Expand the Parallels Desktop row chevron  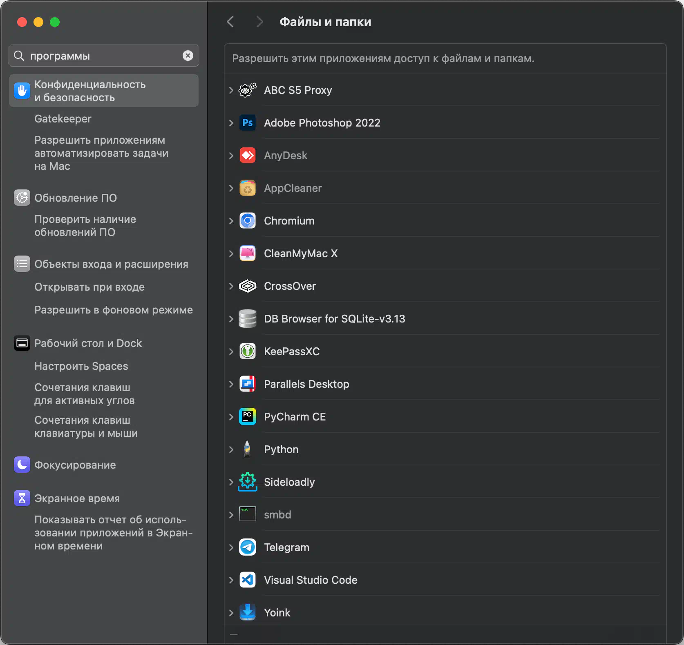[x=231, y=384]
